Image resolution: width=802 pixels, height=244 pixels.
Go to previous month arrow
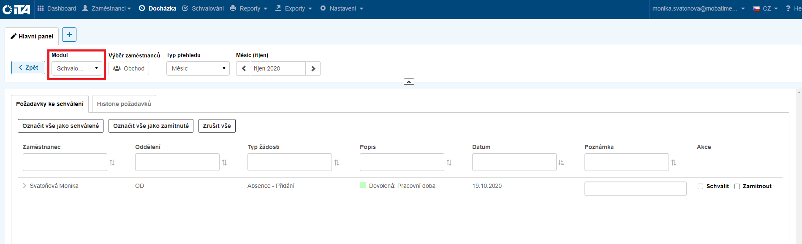point(244,68)
